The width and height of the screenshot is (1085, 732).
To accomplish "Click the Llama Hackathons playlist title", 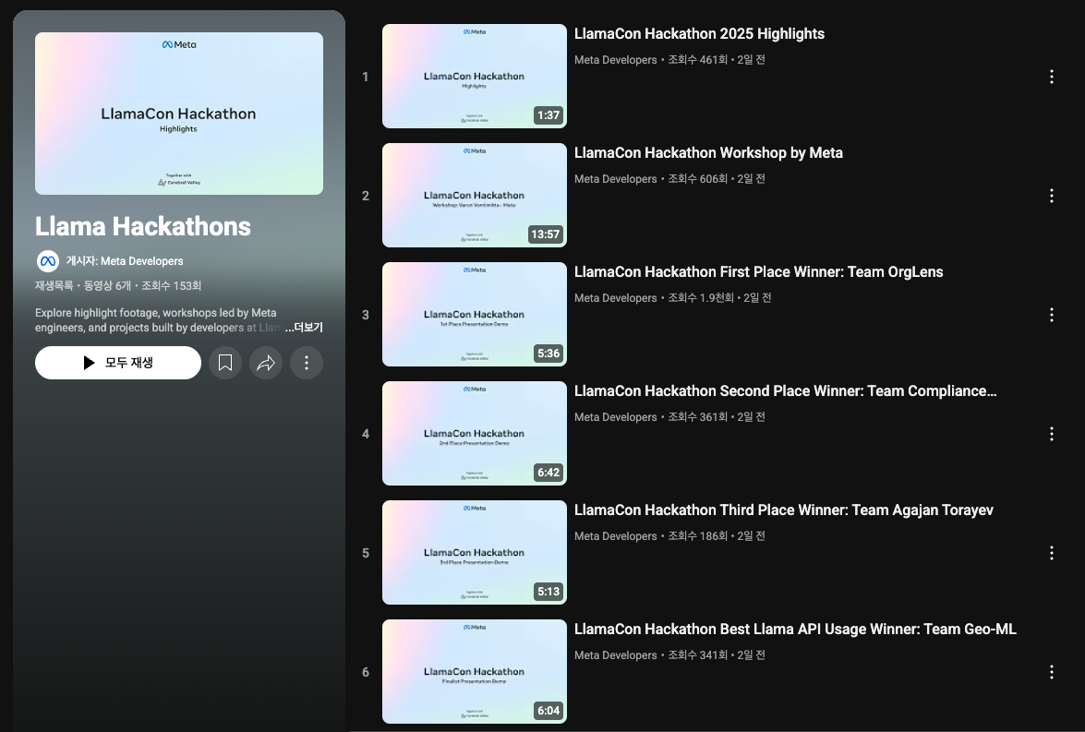I will [x=143, y=226].
